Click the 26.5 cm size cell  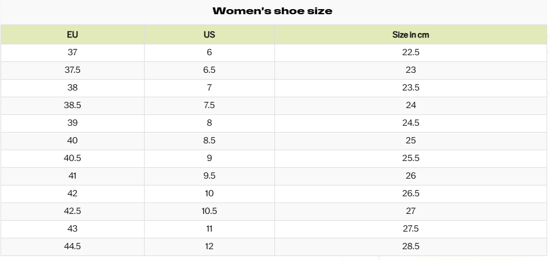(x=411, y=193)
